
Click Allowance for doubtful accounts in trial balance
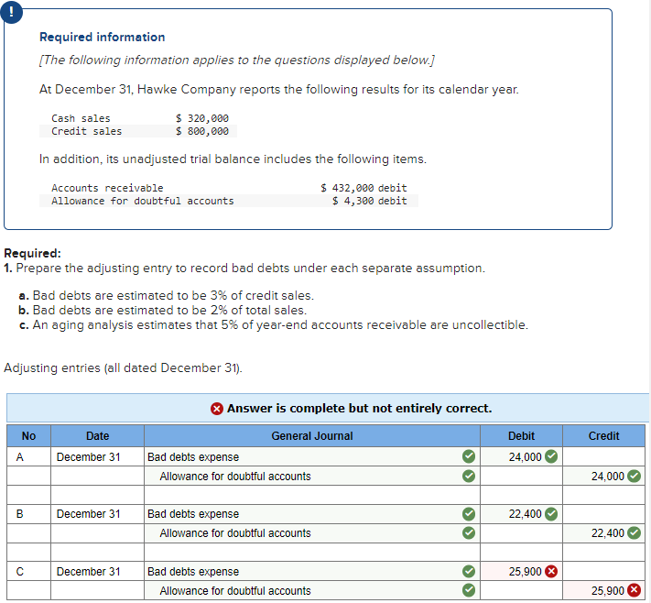point(143,201)
